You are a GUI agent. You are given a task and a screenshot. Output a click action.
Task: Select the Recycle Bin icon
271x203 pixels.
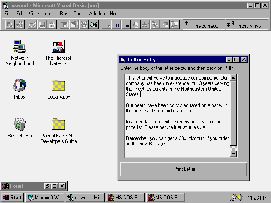coord(19,124)
